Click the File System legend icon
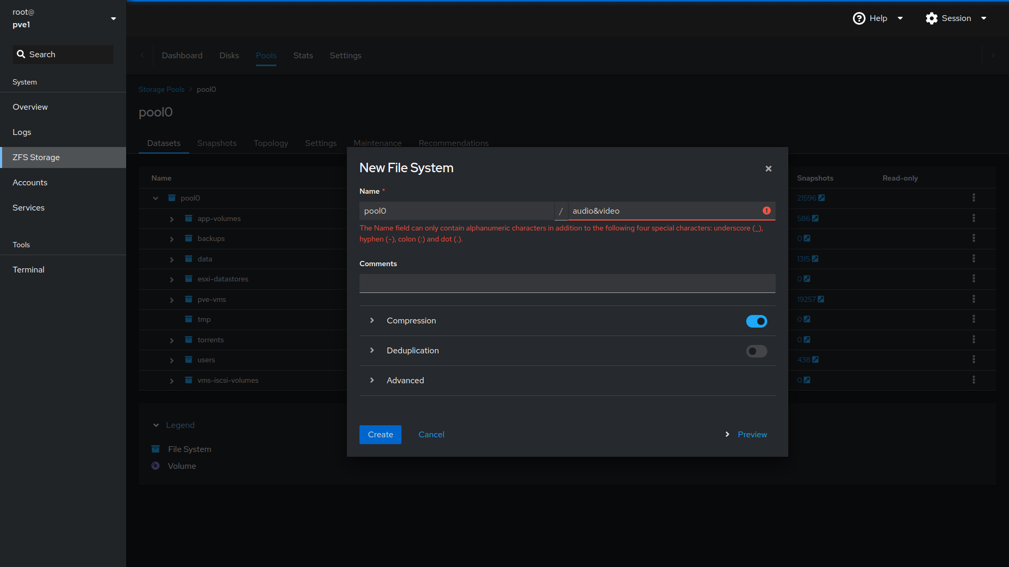Image resolution: width=1009 pixels, height=567 pixels. [x=156, y=449]
